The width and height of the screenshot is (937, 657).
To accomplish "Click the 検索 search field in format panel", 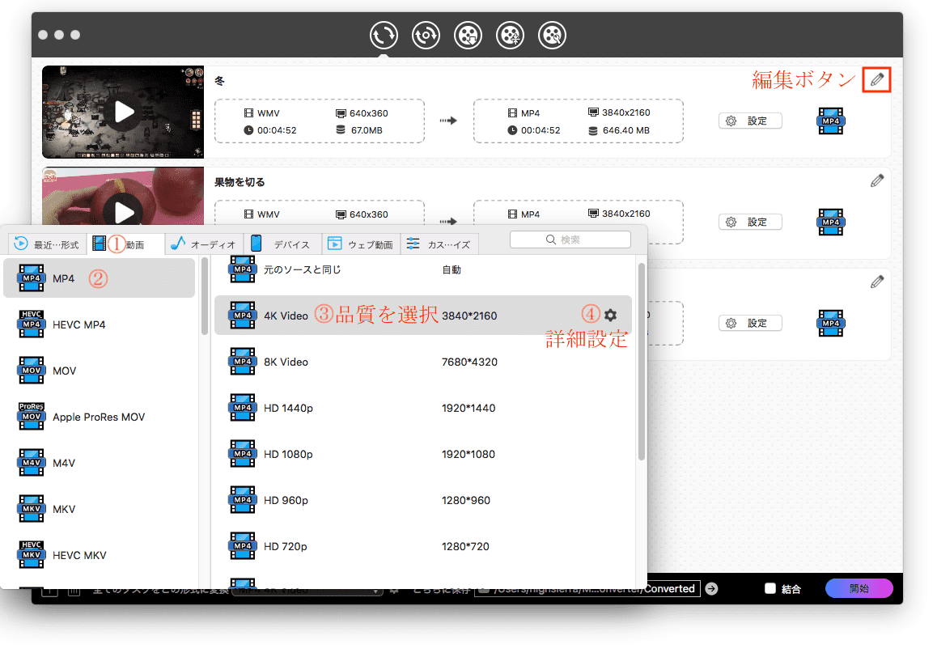I will coord(570,239).
